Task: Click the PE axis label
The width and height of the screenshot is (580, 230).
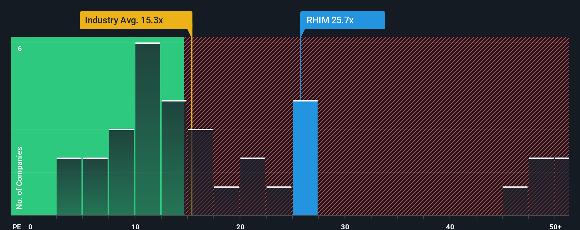Action: (x=17, y=226)
